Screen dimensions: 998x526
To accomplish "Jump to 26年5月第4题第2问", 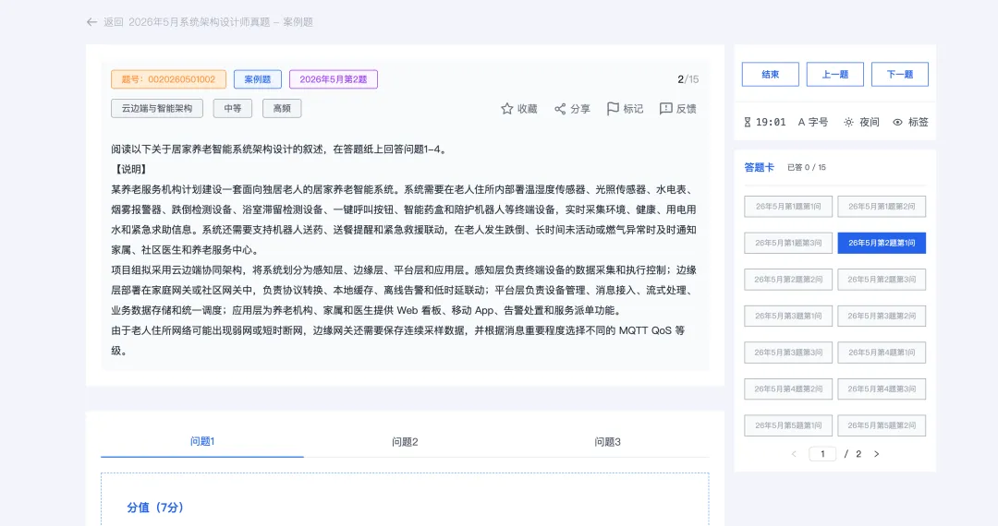I will point(788,389).
